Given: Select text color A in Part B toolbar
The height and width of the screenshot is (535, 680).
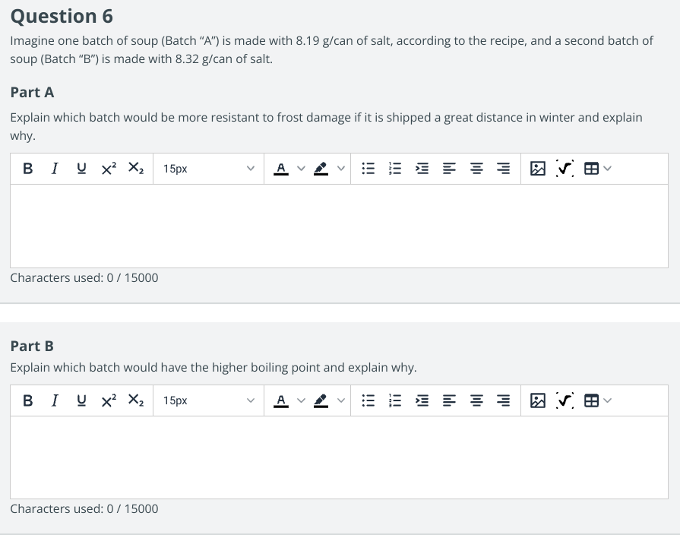Looking at the screenshot, I should click(x=281, y=400).
